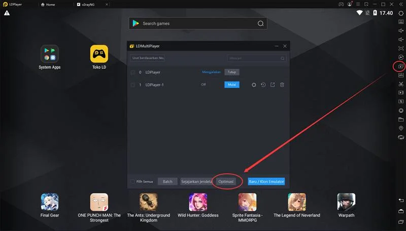Click the Android recent apps icon
406x231 pixels.
point(401,222)
